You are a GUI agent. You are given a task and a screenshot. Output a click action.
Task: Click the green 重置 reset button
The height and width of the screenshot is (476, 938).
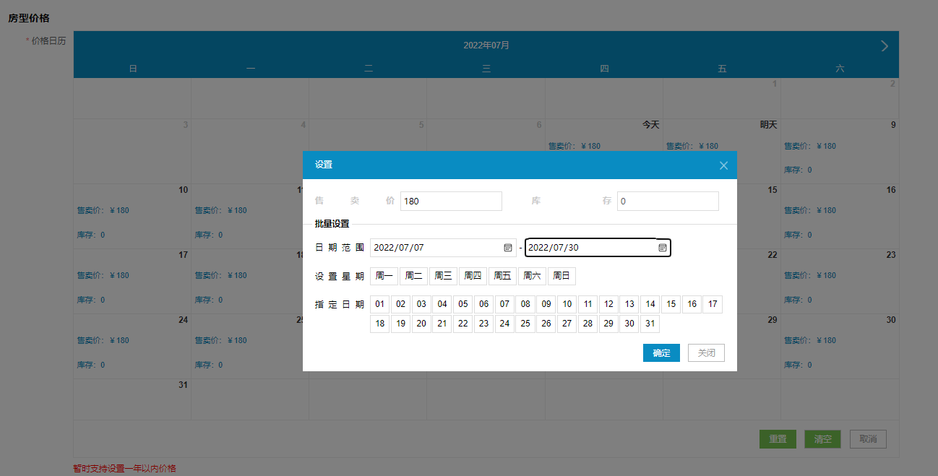[x=778, y=439]
